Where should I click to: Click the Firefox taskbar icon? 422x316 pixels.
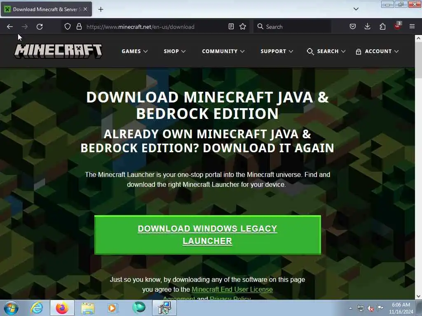(x=62, y=308)
